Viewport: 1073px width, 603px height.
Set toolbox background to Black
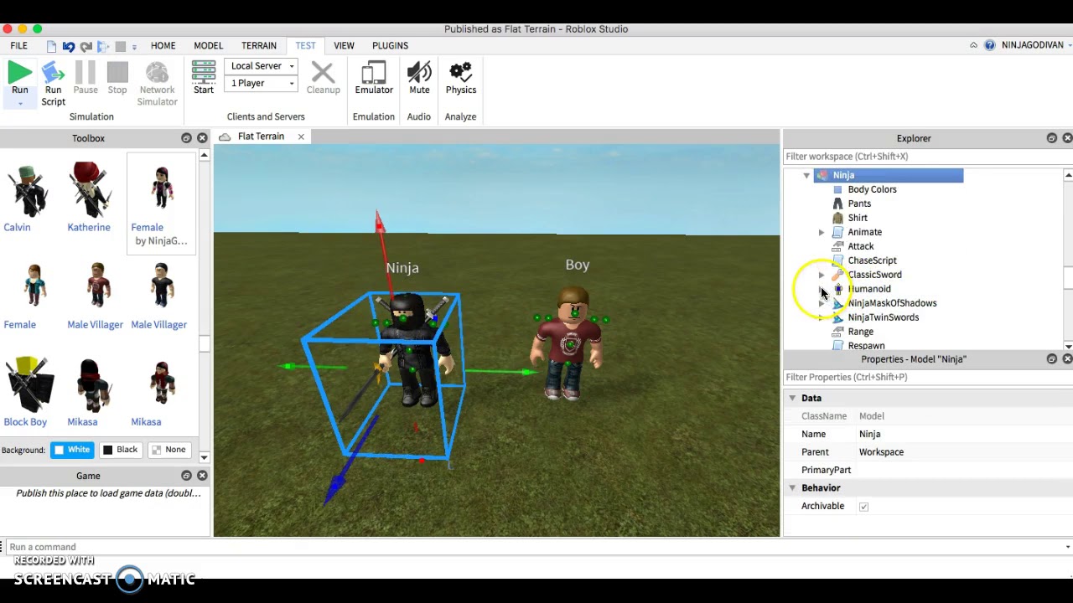point(120,450)
